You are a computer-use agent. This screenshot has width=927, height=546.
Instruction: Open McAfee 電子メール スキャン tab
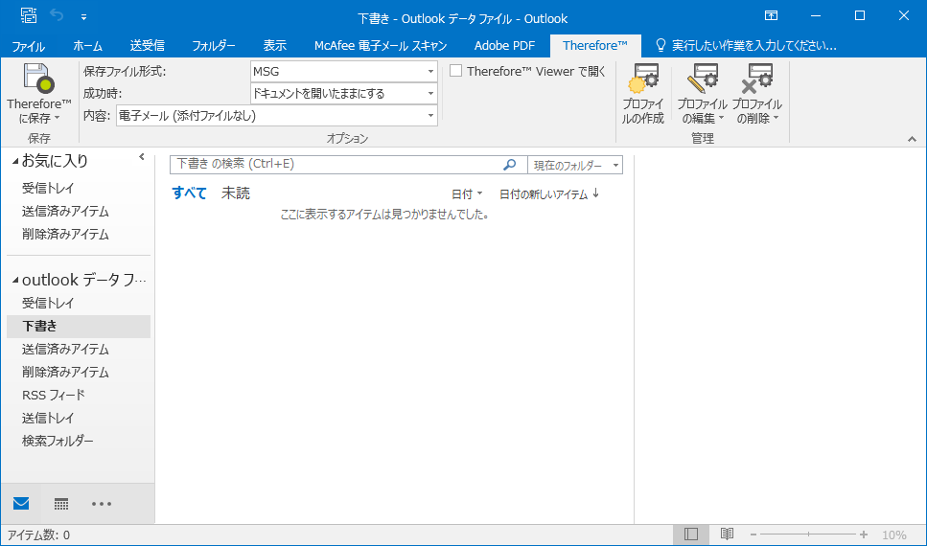click(x=381, y=46)
